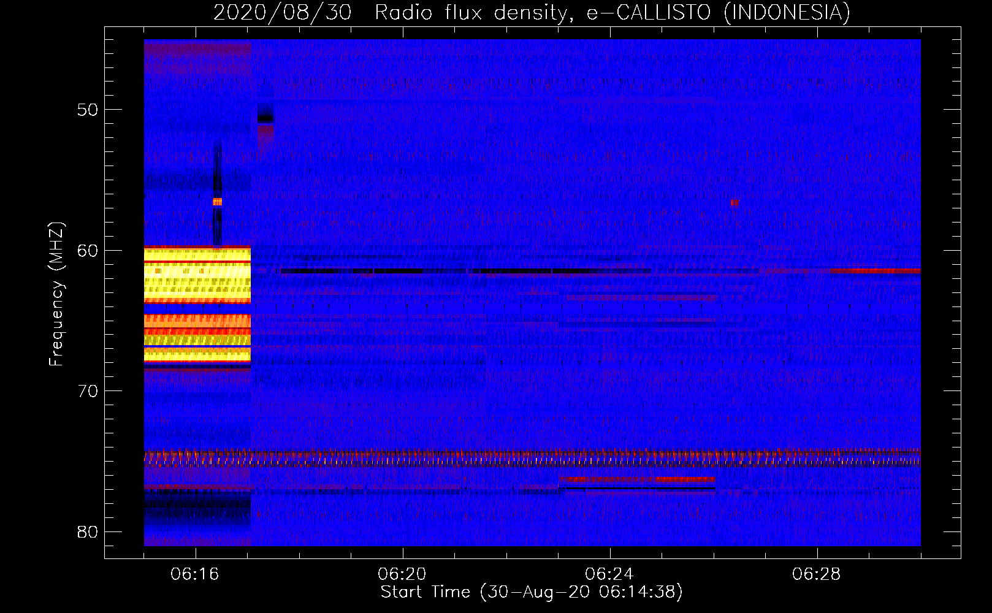Image resolution: width=992 pixels, height=613 pixels.
Task: Click the red line segment at 61.5 MHz near 06:29
Action: point(876,270)
